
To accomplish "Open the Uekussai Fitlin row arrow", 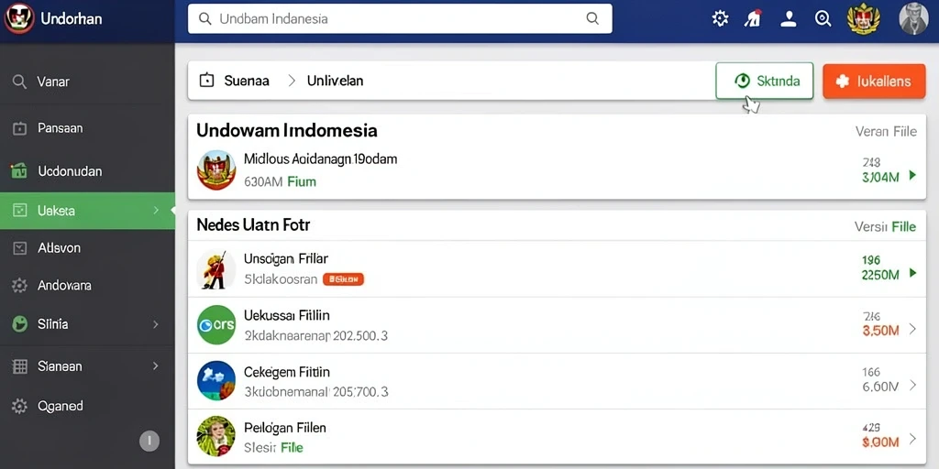I will [x=912, y=329].
